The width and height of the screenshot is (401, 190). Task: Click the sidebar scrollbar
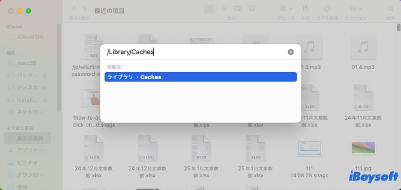[59, 67]
